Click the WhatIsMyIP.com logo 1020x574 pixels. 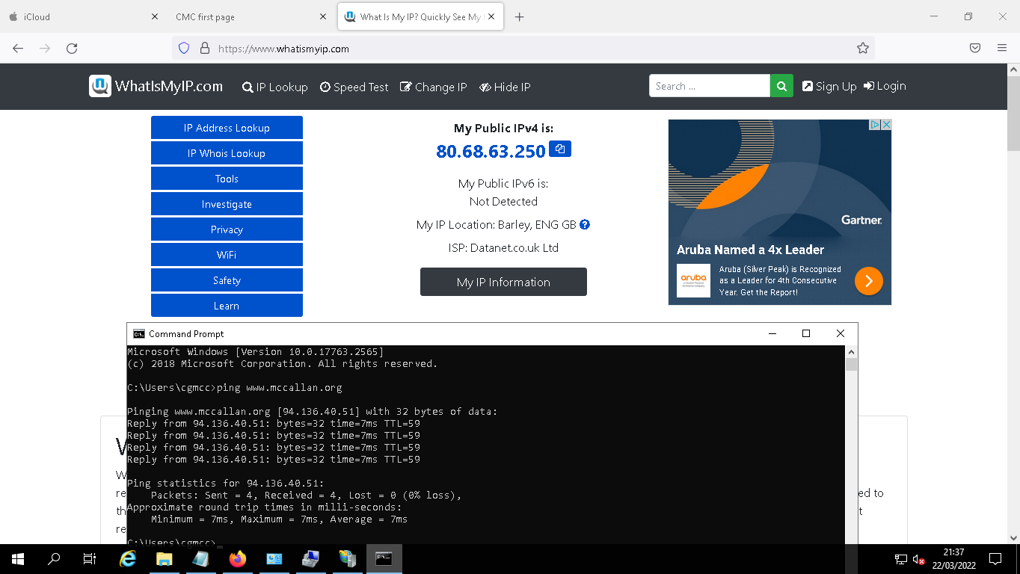[x=156, y=86]
